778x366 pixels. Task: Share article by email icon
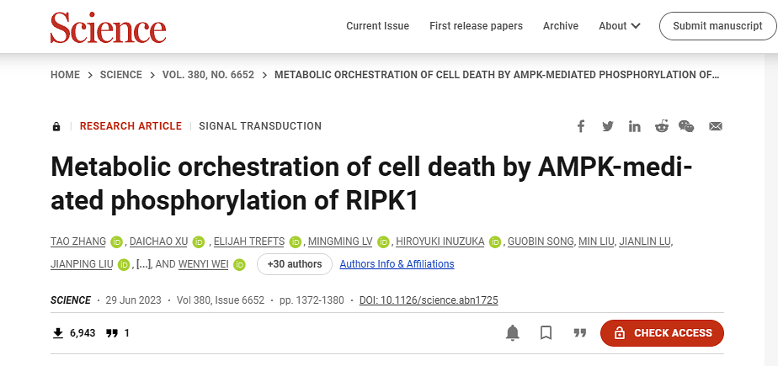point(716,126)
